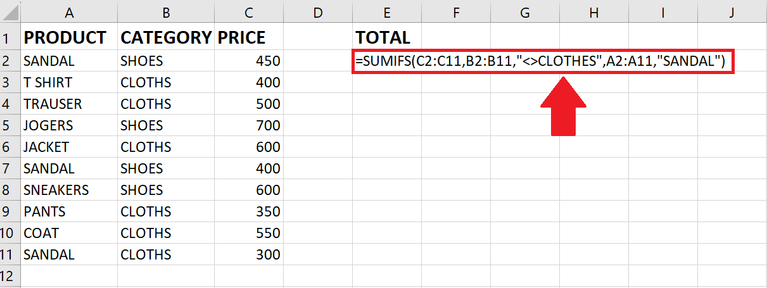Select price 600 in JACKET row
Viewport: 767px width, 288px height.
click(249, 147)
